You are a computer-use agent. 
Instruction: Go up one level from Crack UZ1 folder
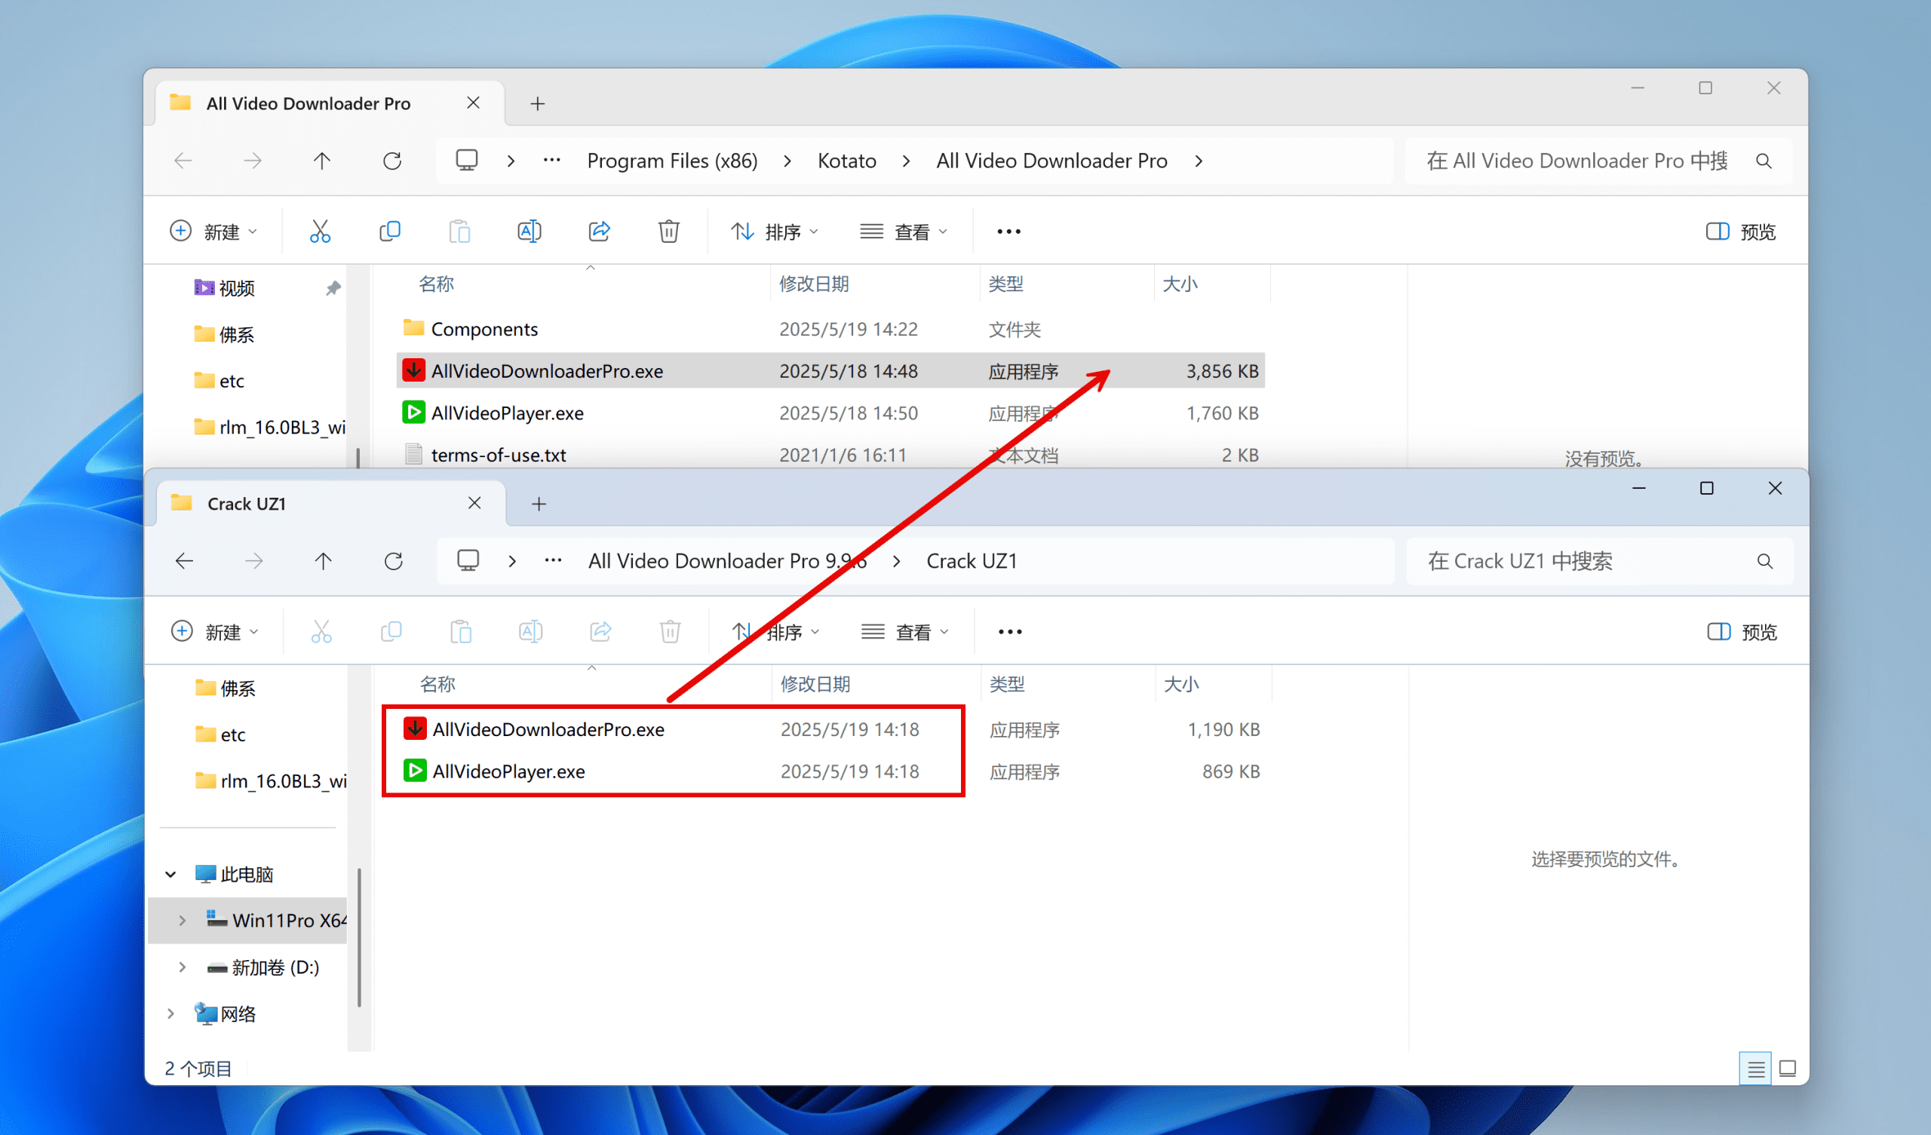coord(323,561)
